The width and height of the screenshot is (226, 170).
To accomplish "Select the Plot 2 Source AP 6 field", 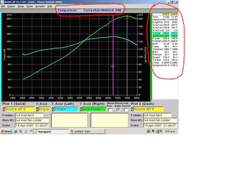I will click(148, 109).
